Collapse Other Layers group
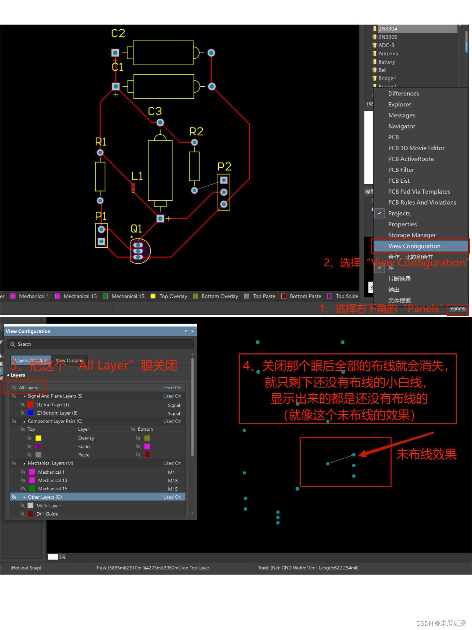The height and width of the screenshot is (630, 472). click(x=25, y=497)
